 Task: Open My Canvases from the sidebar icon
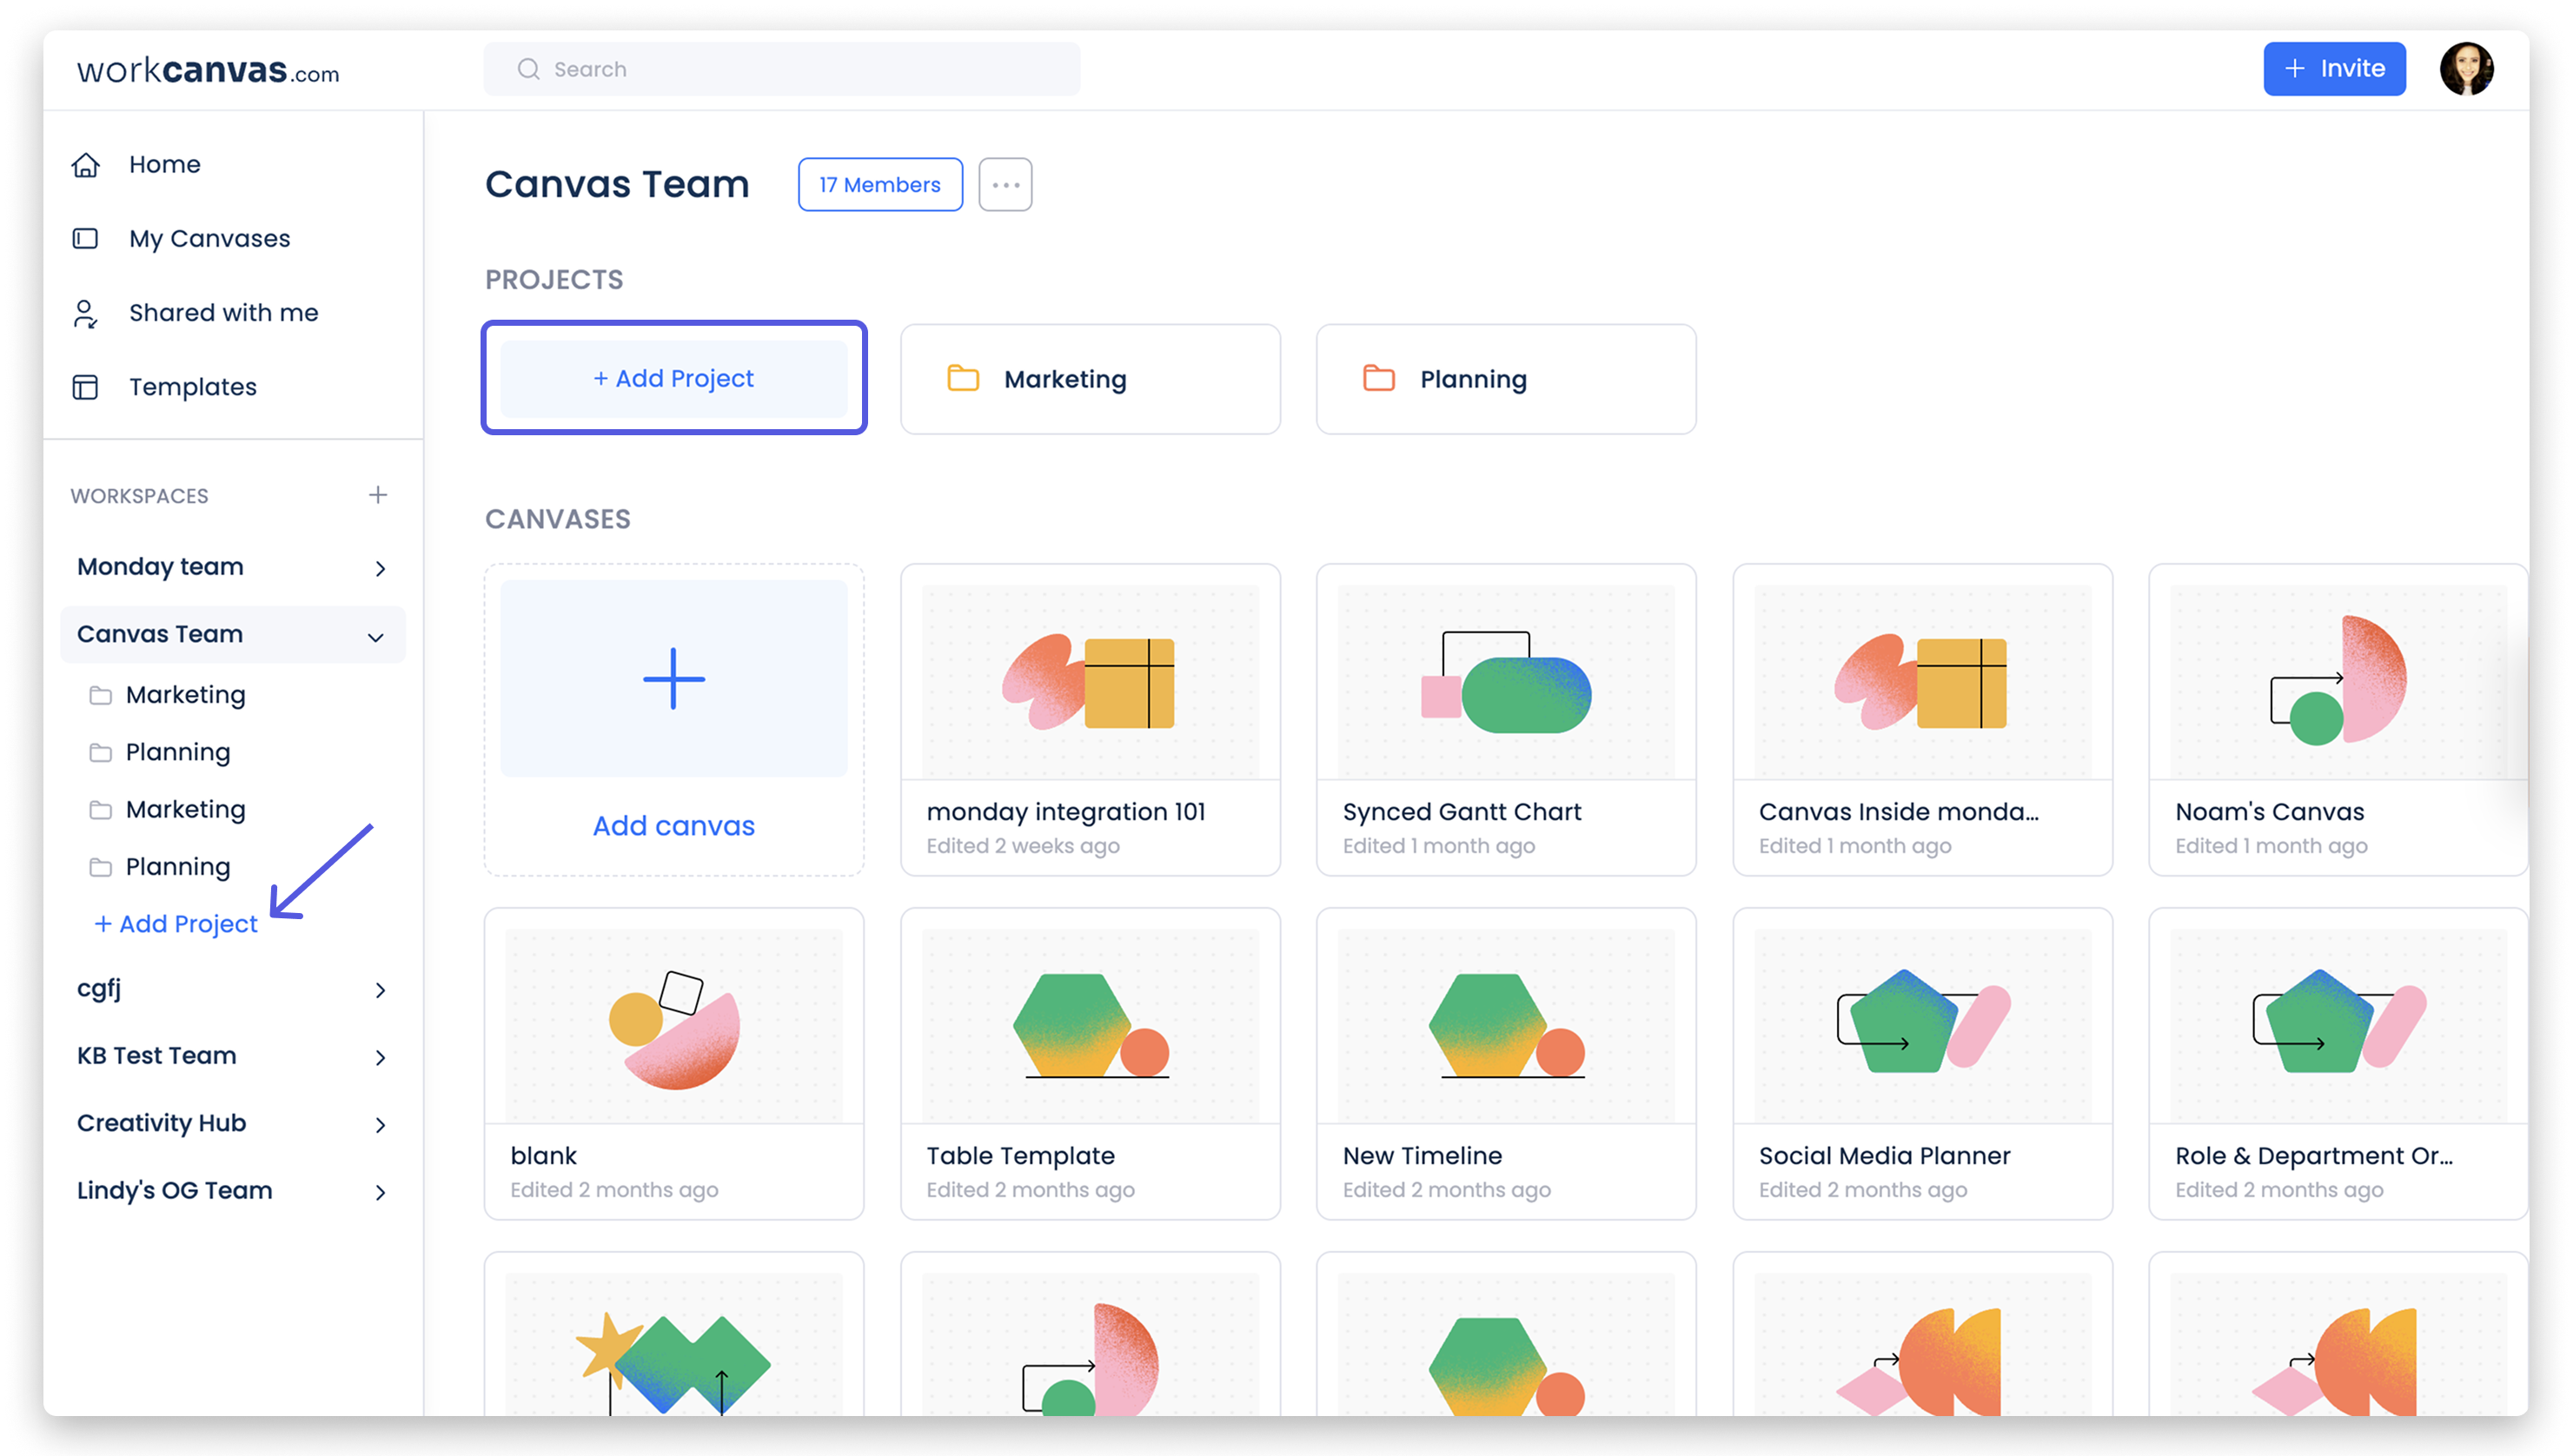coord(88,238)
